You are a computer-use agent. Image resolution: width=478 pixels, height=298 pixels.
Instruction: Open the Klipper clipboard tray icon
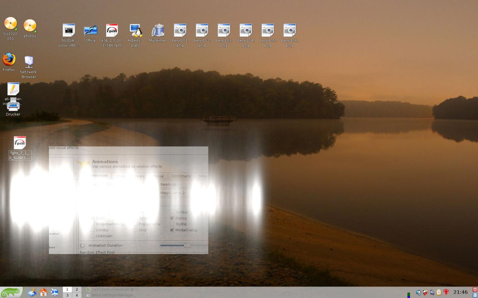coord(439,292)
